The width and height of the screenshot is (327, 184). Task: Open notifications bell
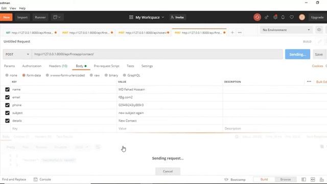(x=283, y=17)
